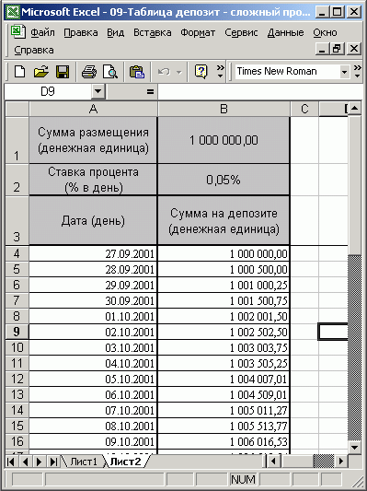
Task: Click the Сумма на депозите header cell
Action: click(x=224, y=221)
